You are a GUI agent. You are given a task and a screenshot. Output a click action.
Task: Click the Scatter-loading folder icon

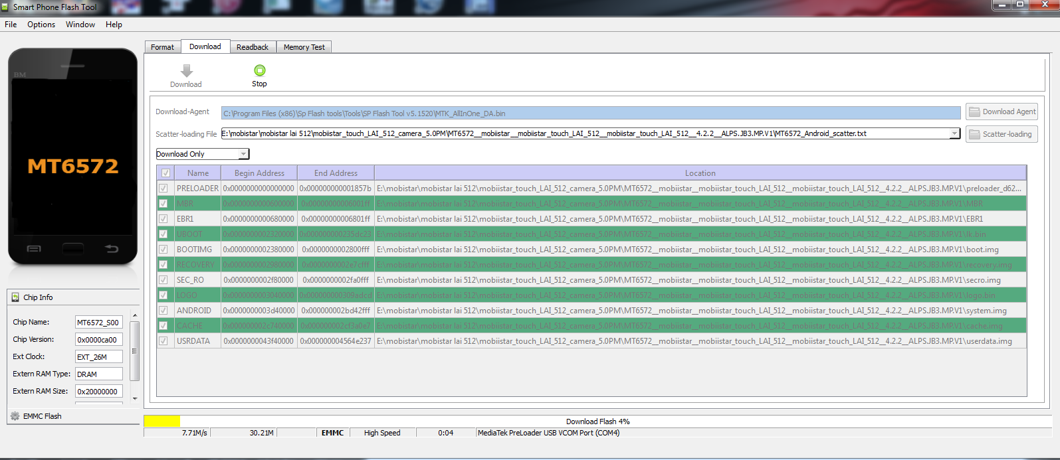click(974, 134)
